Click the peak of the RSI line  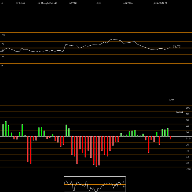(x=113, y=39)
